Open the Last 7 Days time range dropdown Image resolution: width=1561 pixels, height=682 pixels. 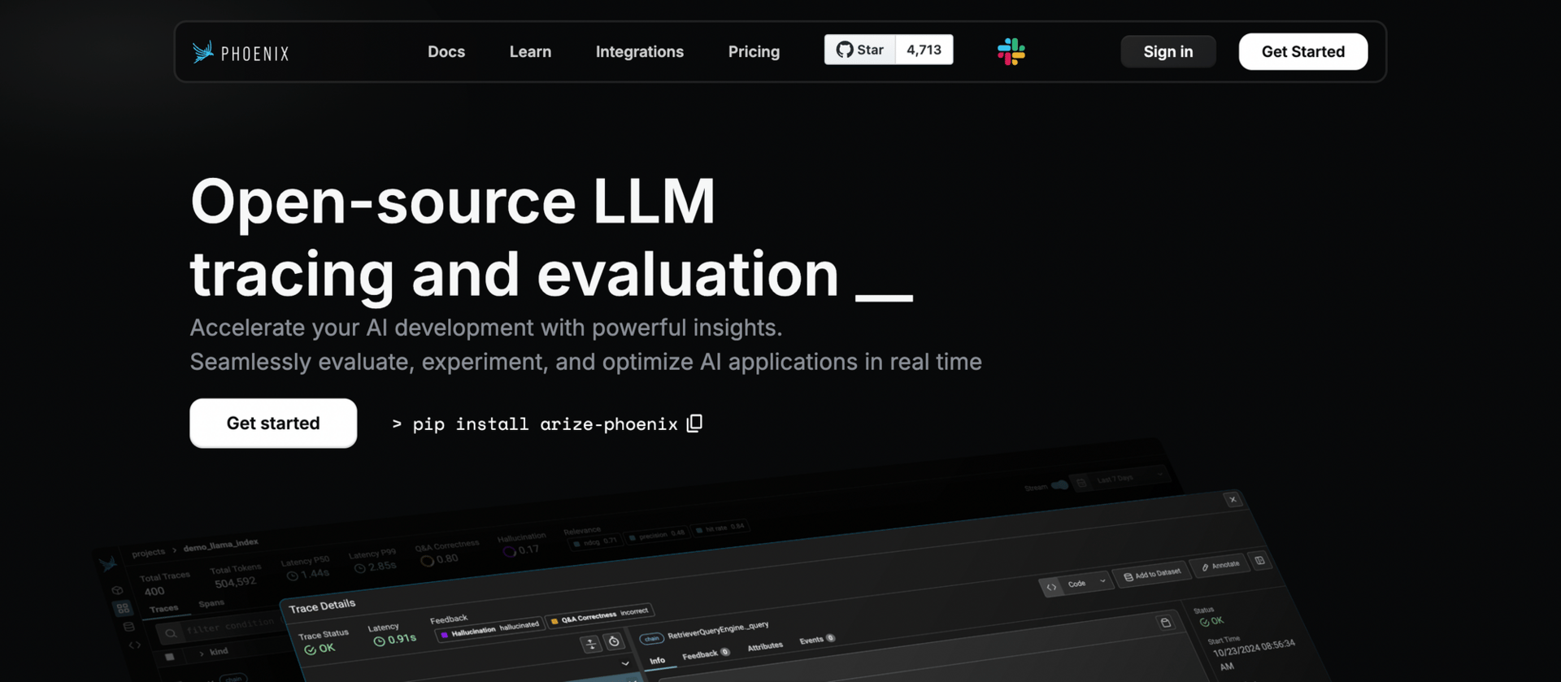point(1119,478)
